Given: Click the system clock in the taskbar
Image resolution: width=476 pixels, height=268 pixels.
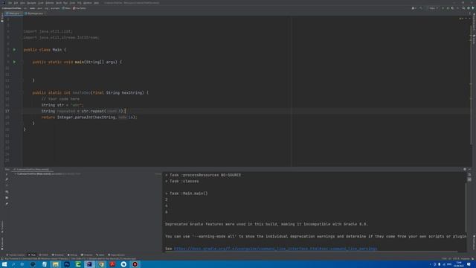Looking at the screenshot, I should click(459, 264).
